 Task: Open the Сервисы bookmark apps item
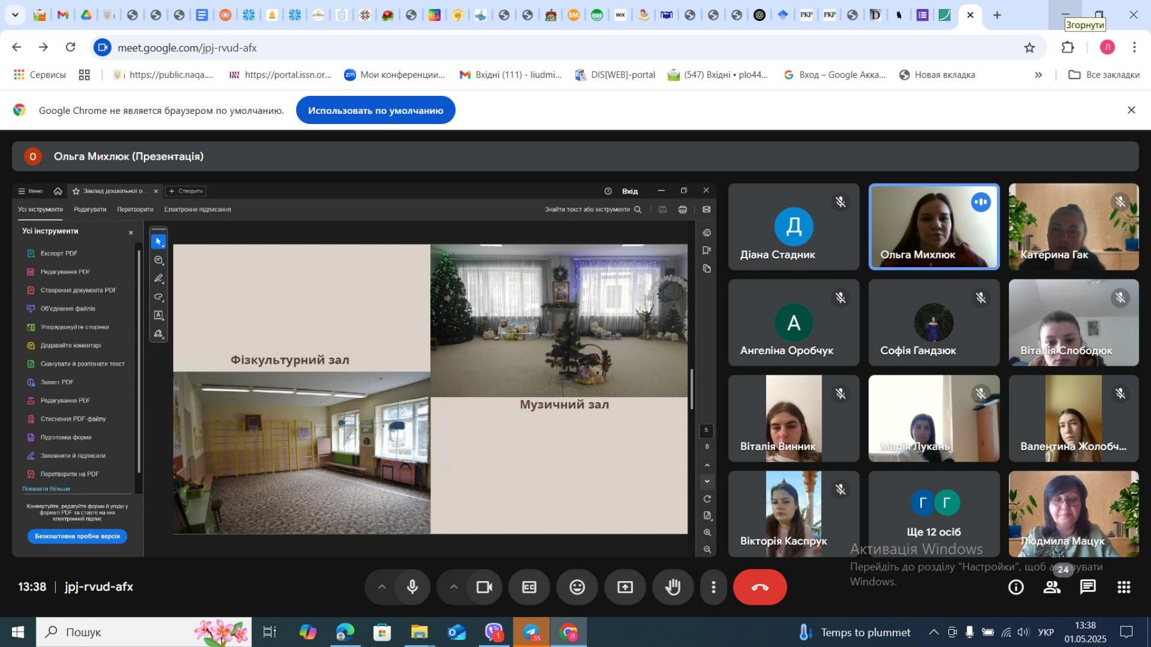(40, 75)
